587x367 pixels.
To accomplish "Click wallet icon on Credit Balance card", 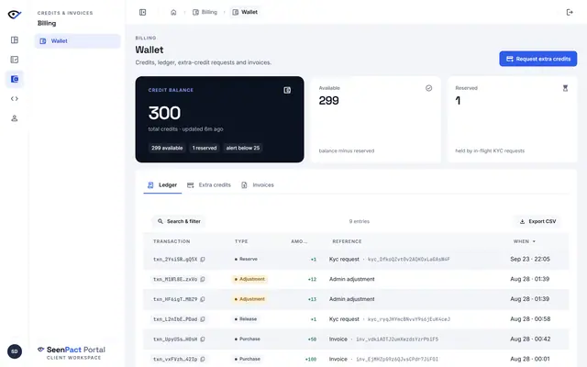I will click(287, 90).
